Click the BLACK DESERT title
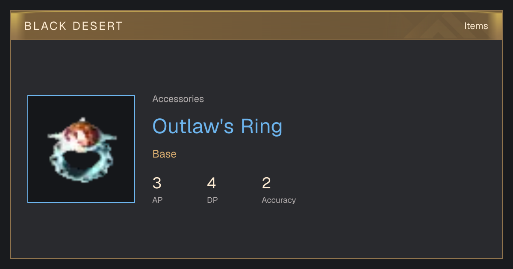 (x=74, y=26)
